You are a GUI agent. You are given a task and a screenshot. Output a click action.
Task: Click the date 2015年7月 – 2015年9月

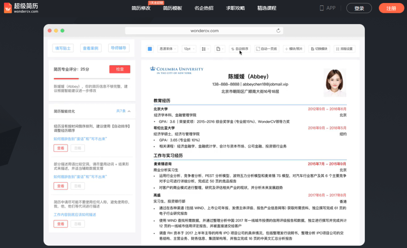point(327,164)
